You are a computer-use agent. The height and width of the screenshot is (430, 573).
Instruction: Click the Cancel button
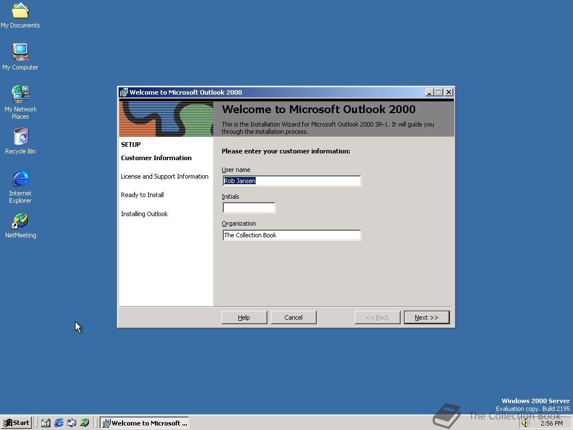click(293, 317)
